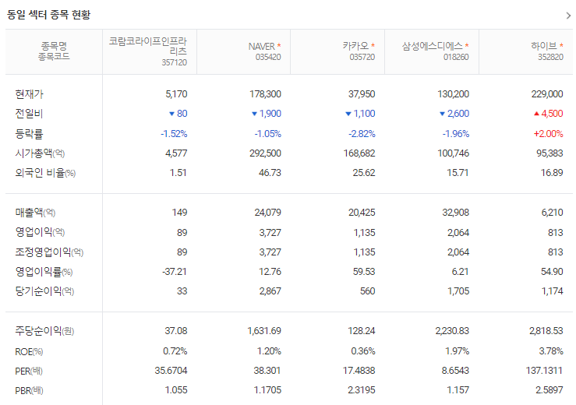This screenshot has width=576, height=405.
Task: Click NAVER EPS value 1,631.69
Action: pos(264,331)
